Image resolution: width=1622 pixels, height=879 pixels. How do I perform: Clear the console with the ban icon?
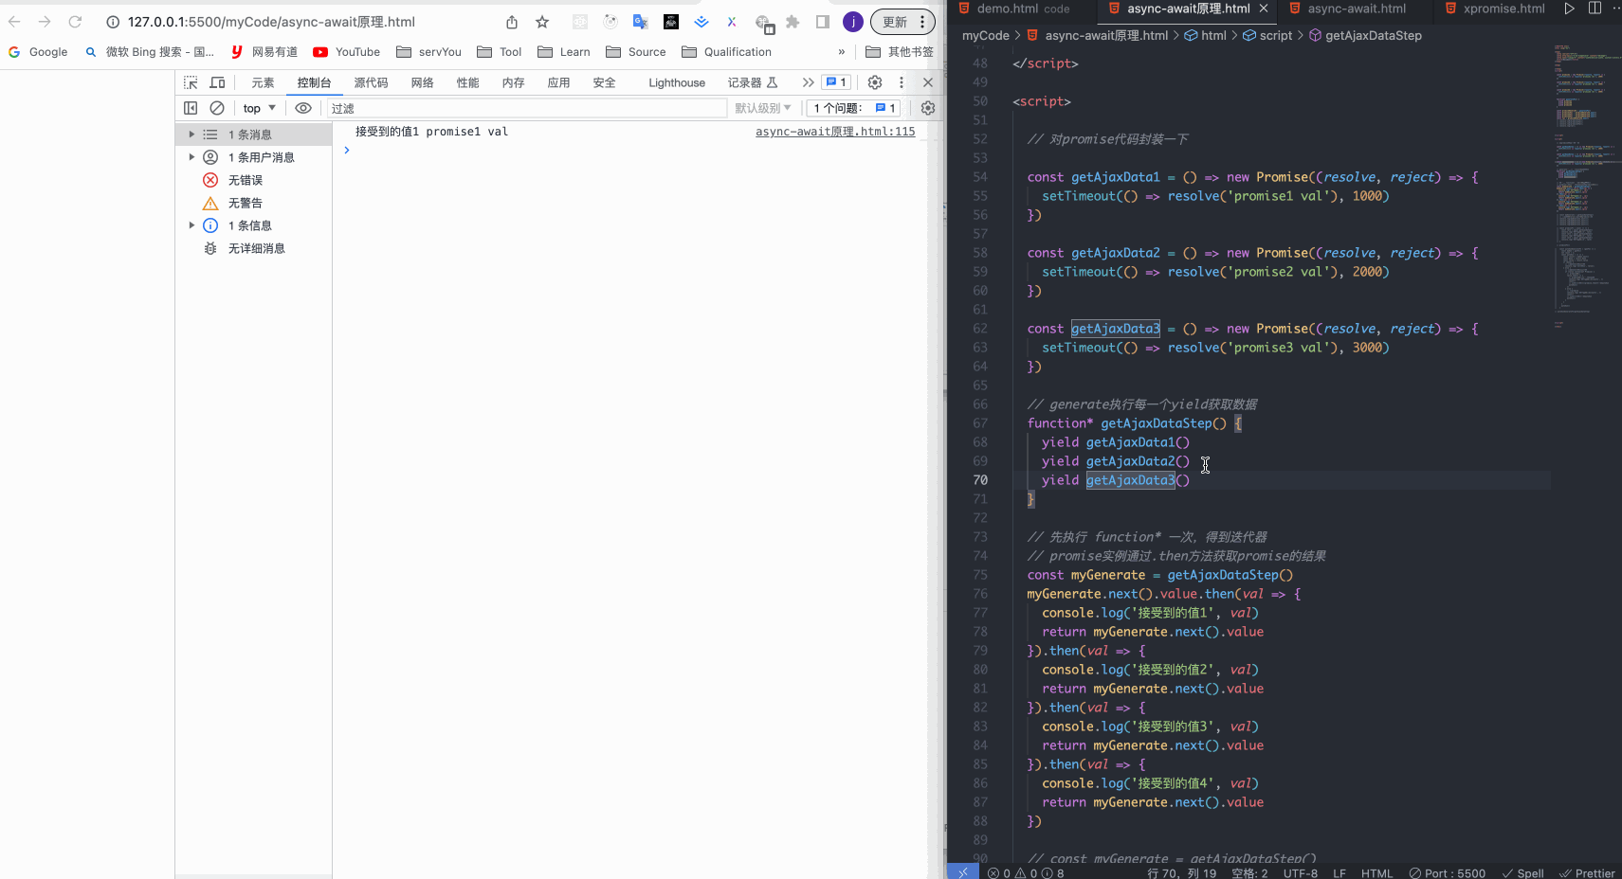coord(217,108)
